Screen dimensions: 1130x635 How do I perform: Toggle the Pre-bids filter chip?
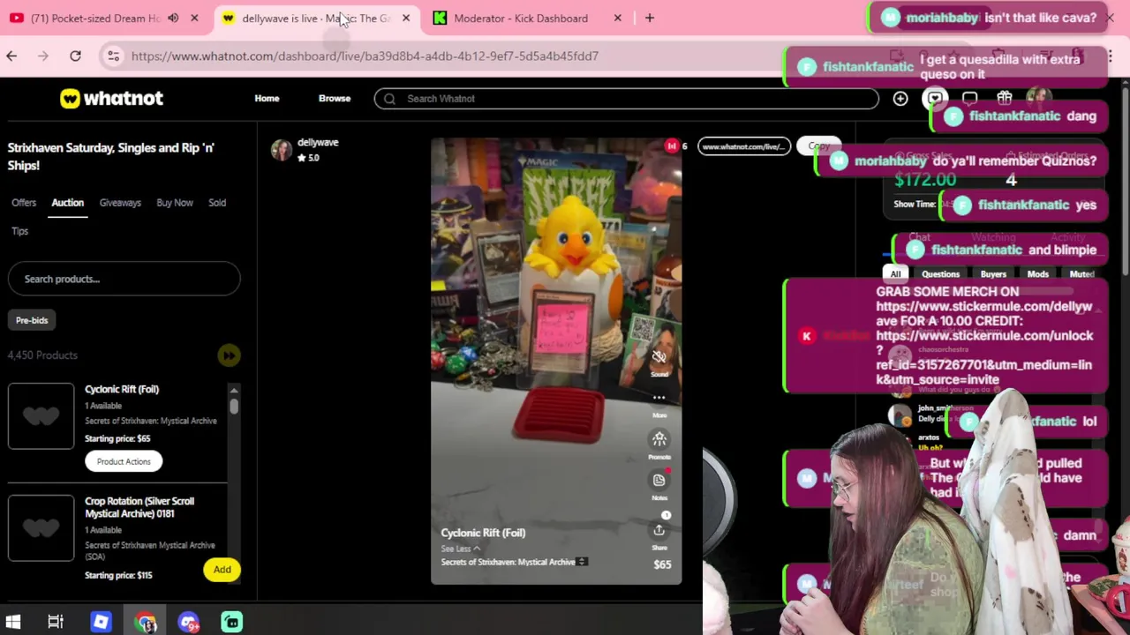pos(32,320)
